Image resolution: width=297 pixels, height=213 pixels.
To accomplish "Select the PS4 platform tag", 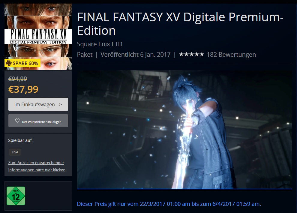I will pos(15,152).
